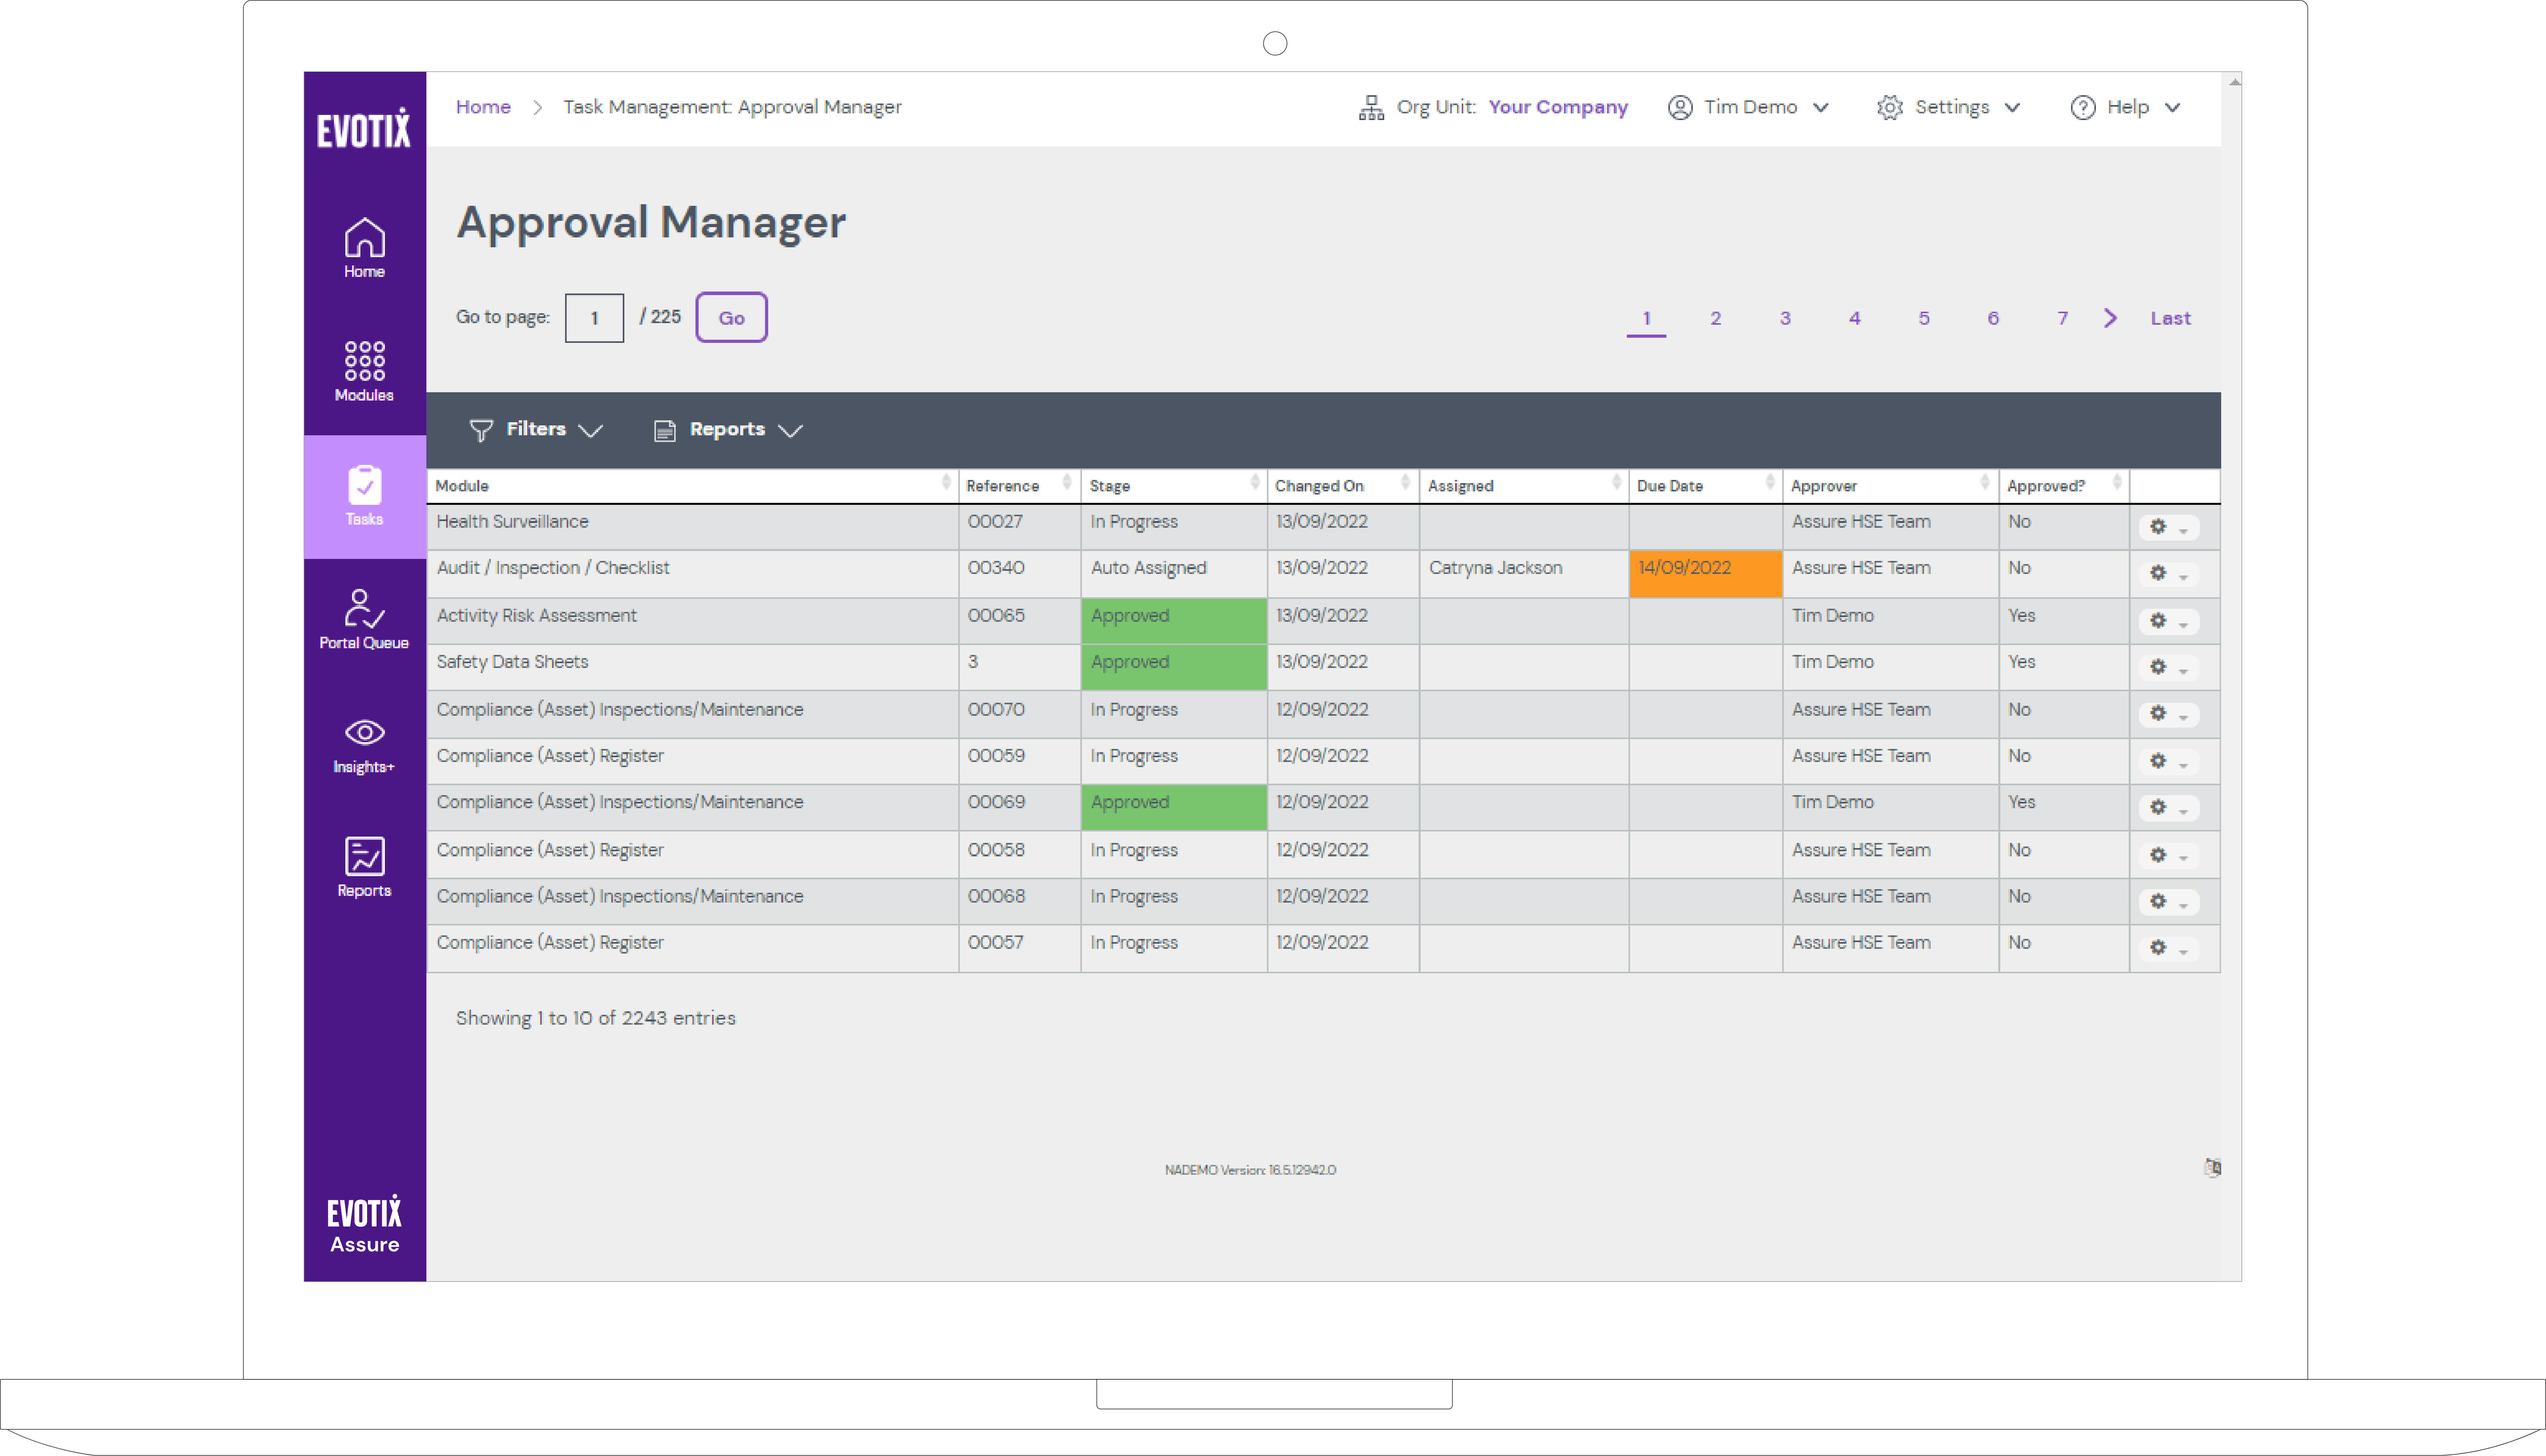2546x1456 pixels.
Task: Click the Safety Data Sheets module cell
Action: click(692, 667)
